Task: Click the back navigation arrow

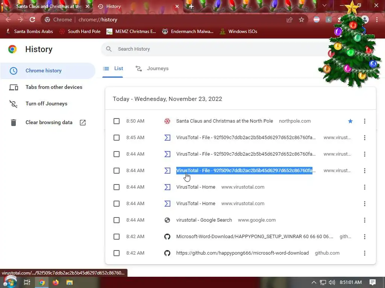Action: [8, 19]
